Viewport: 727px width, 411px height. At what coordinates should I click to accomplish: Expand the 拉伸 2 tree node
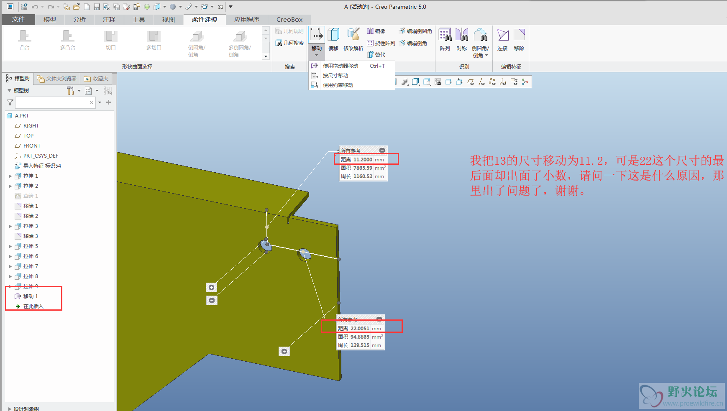coord(10,186)
